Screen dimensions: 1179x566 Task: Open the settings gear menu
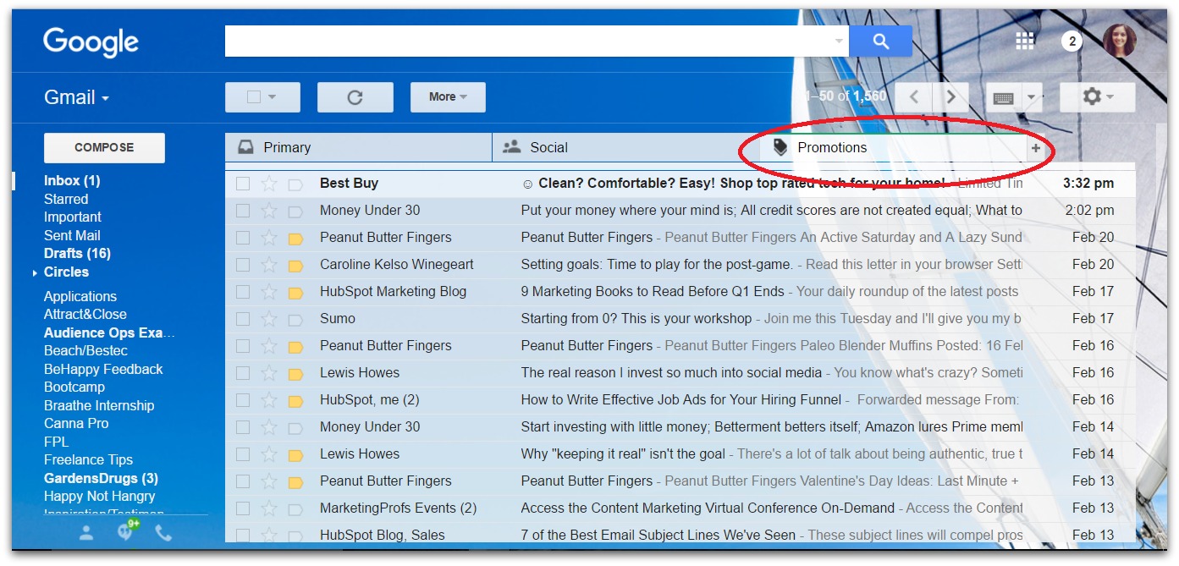tap(1098, 97)
